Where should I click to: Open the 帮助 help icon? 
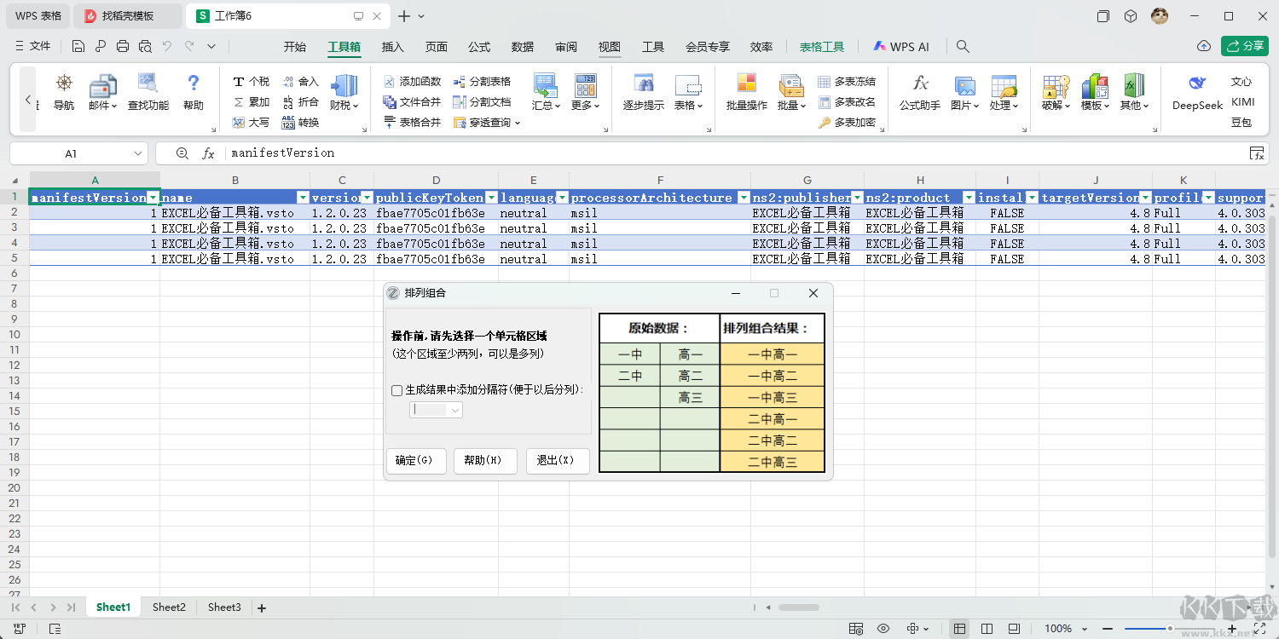point(194,92)
